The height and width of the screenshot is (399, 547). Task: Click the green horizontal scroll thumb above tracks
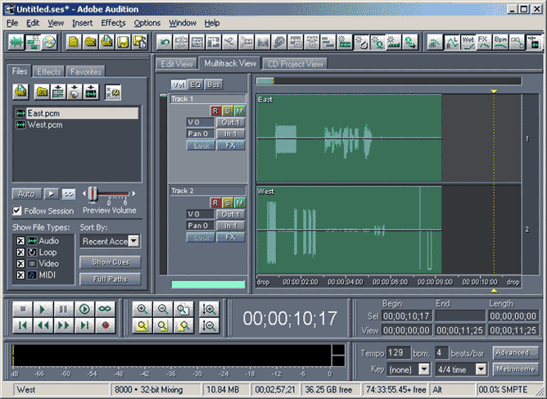(x=265, y=81)
